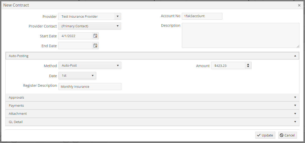The image size is (305, 143).
Task: Expand the Payments section
Action: point(152,105)
